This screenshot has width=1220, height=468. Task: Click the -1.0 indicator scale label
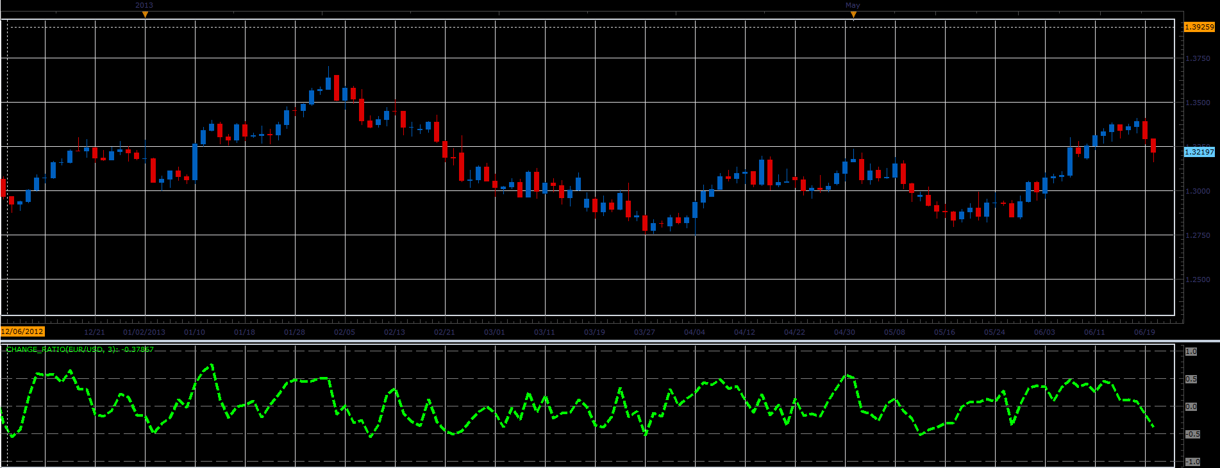pos(1192,462)
